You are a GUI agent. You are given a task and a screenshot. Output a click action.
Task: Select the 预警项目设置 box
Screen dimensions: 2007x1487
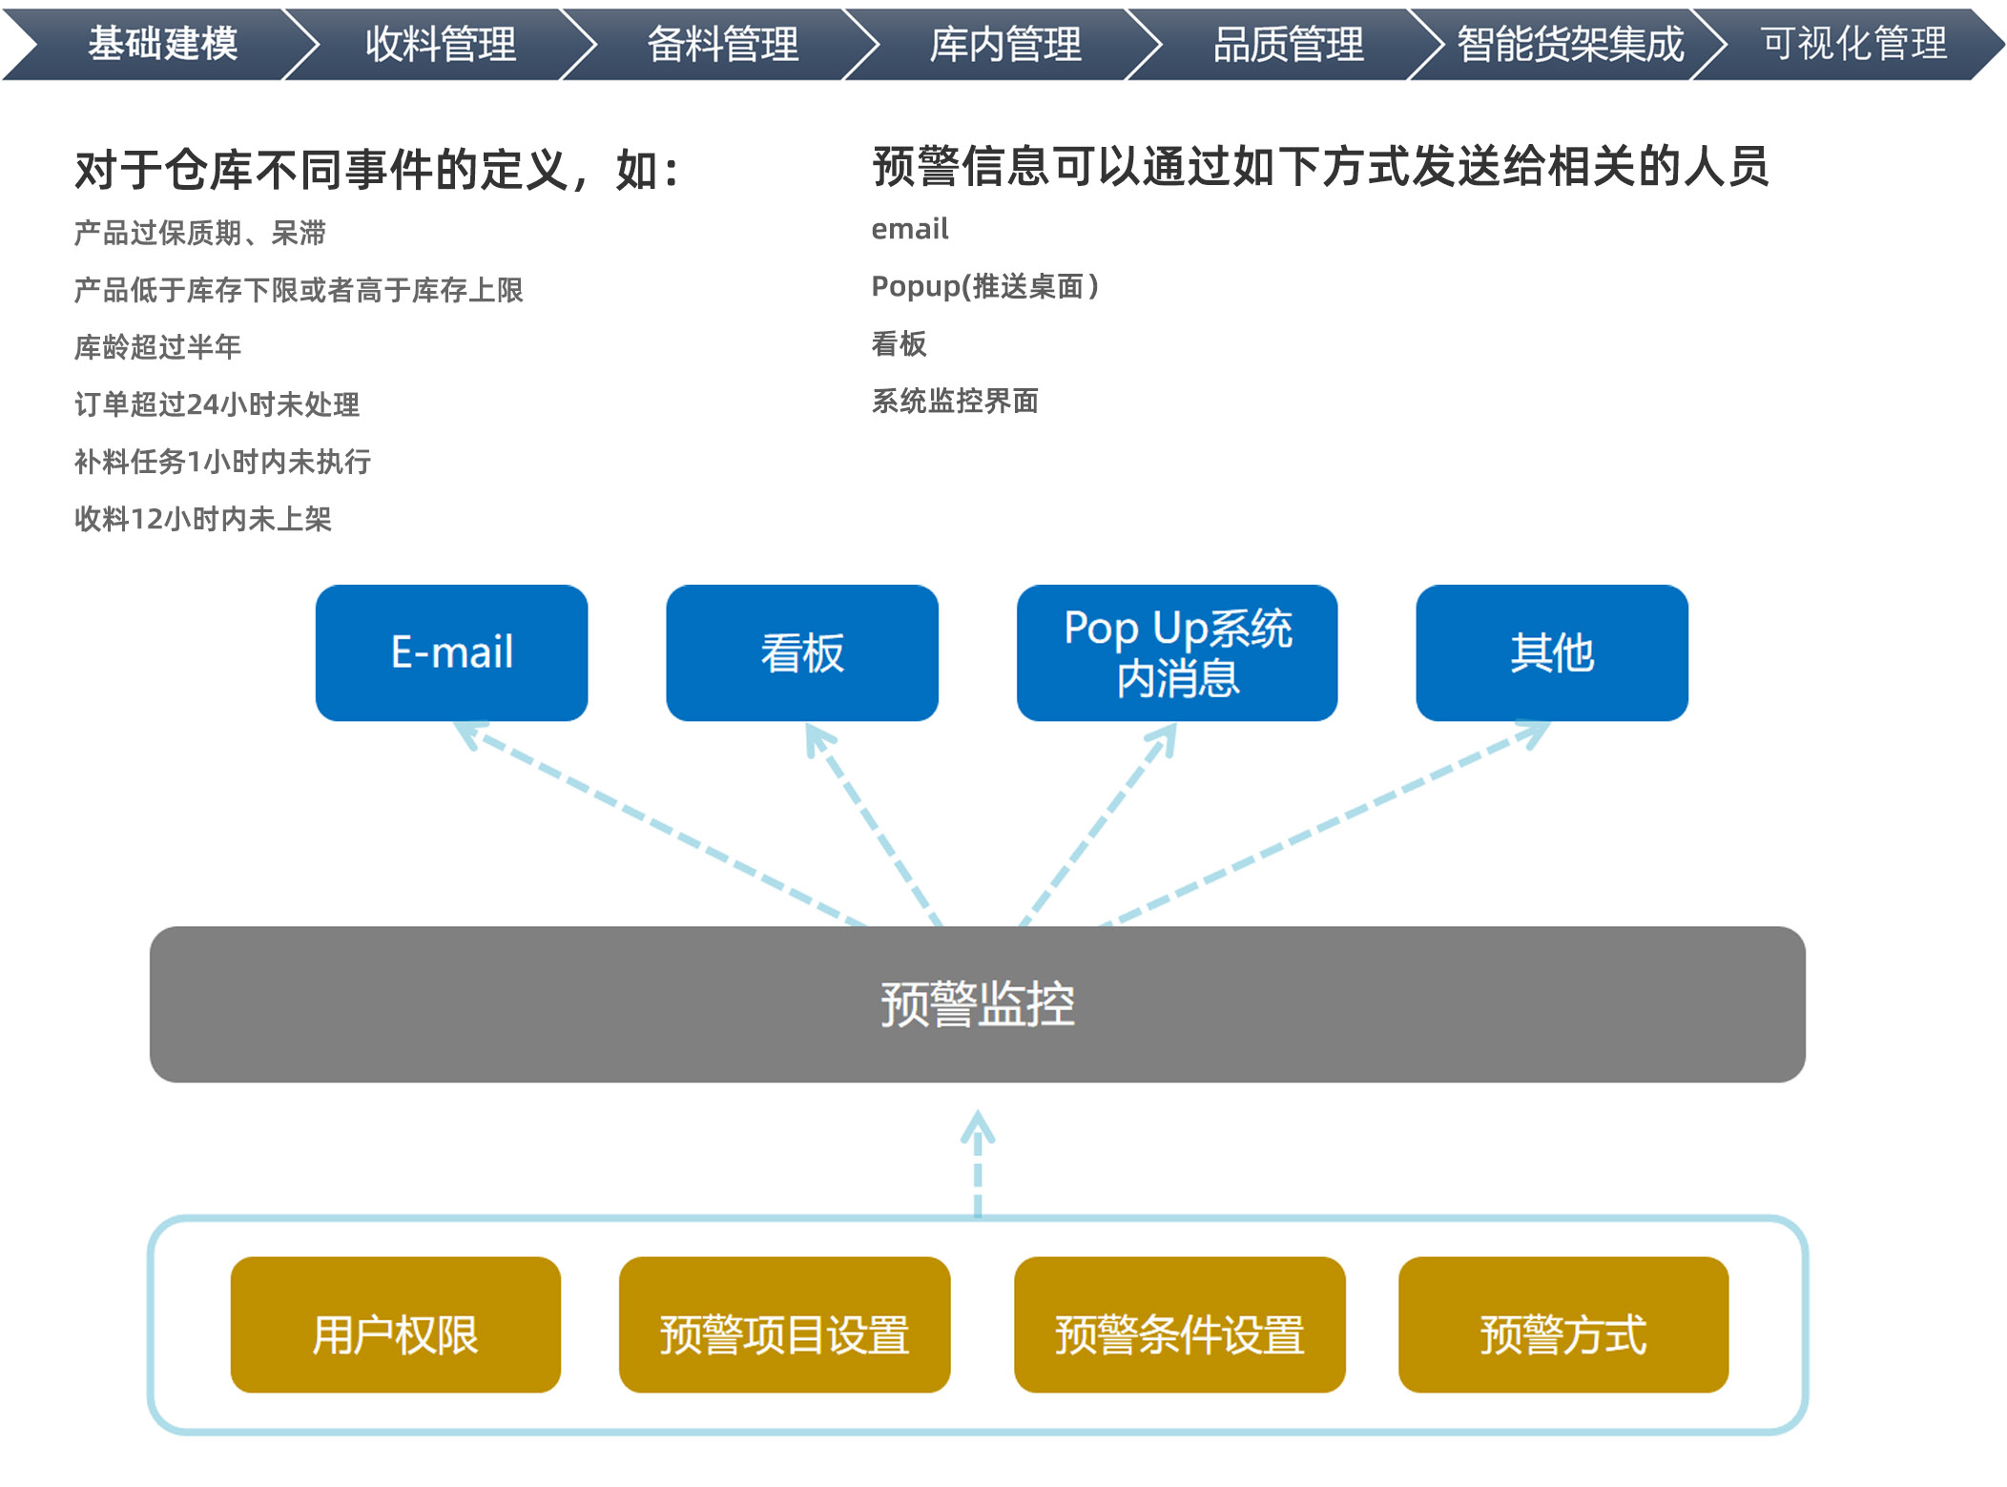pyautogui.click(x=784, y=1324)
